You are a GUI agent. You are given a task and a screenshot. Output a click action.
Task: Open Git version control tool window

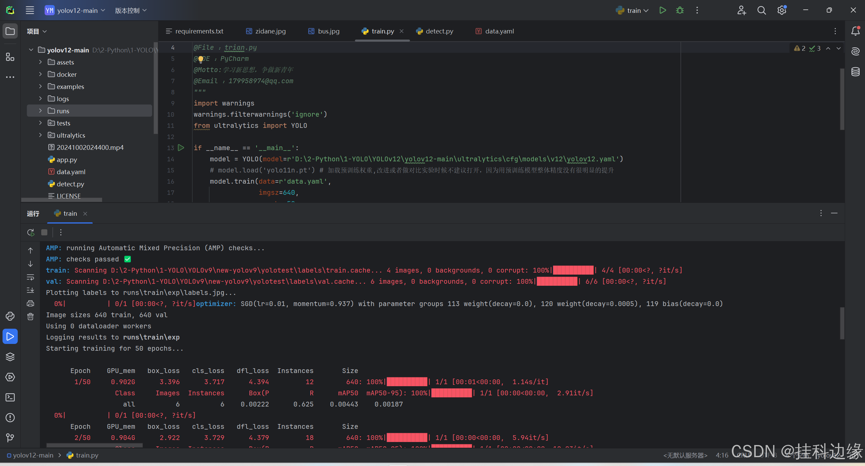10,438
